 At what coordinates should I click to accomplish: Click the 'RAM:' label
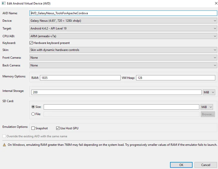click(35, 78)
